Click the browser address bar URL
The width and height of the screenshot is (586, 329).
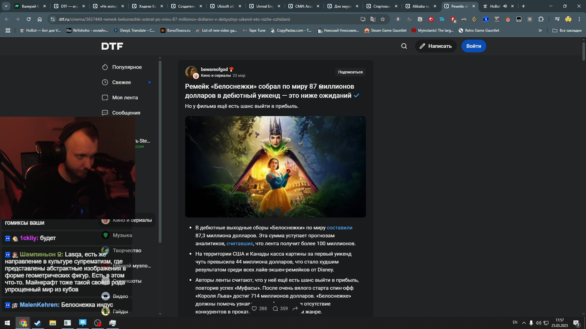174,19
